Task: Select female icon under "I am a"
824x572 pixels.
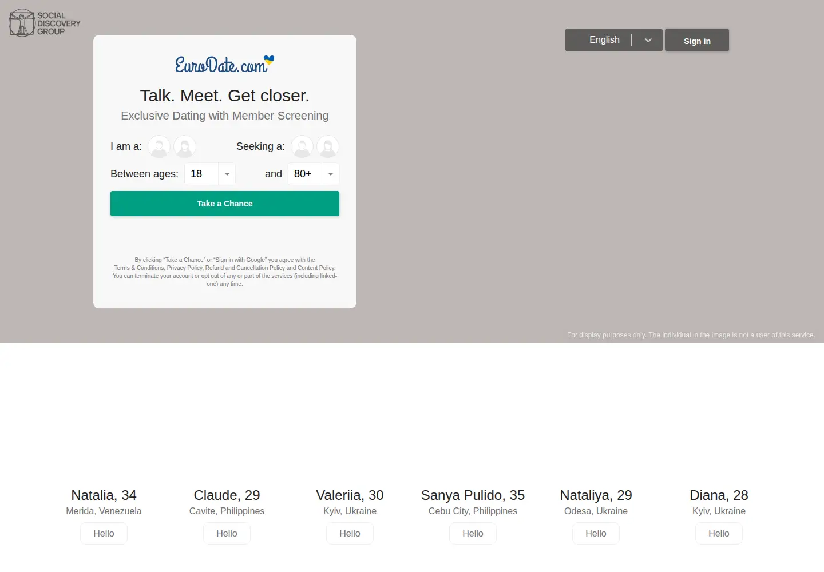Action: coord(185,146)
